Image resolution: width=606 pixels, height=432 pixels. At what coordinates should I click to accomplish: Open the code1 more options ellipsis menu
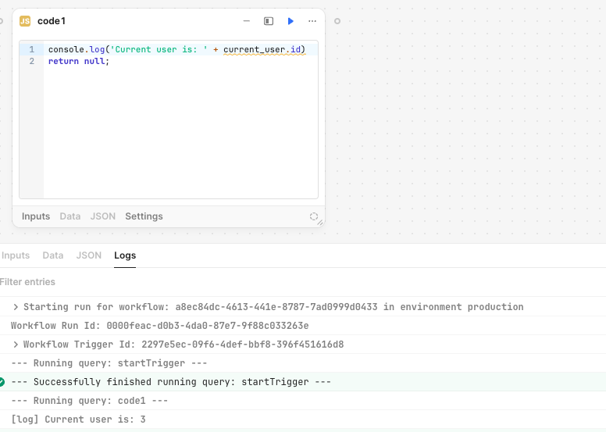pos(312,21)
